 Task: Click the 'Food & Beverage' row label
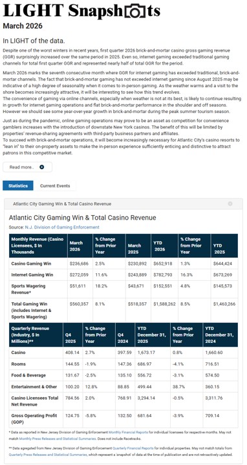tap(28, 375)
